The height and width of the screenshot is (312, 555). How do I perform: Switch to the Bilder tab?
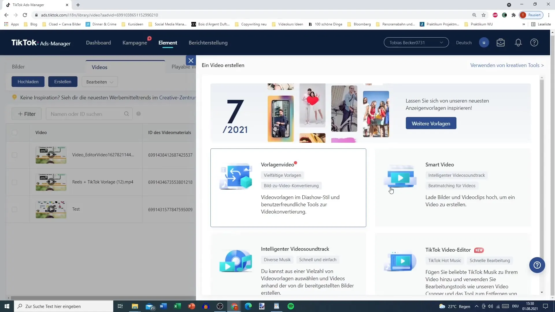18,67
